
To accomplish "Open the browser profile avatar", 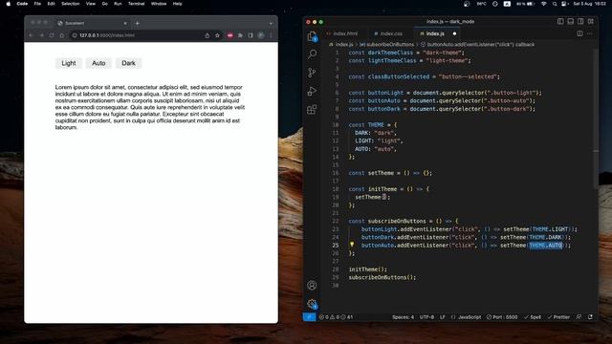I will (261, 35).
